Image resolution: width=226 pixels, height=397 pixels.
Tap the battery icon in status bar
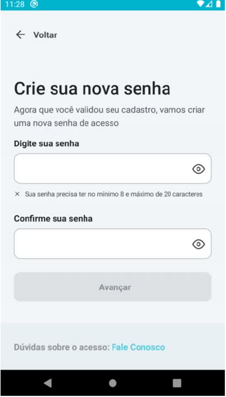click(218, 4)
